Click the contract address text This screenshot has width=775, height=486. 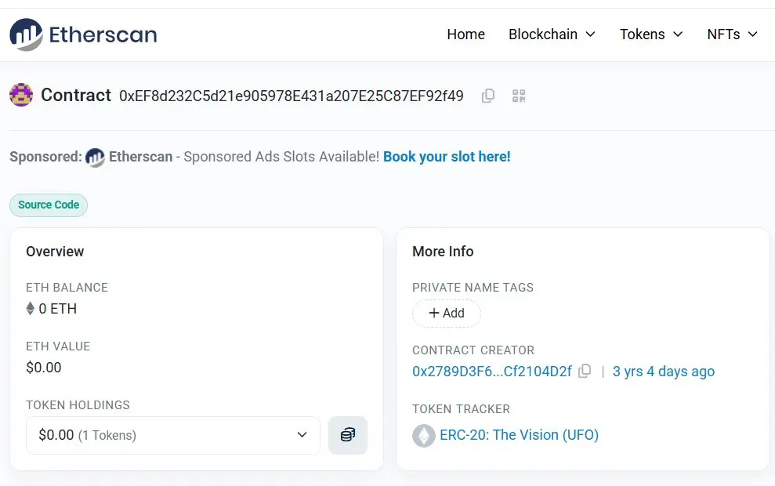pos(292,96)
